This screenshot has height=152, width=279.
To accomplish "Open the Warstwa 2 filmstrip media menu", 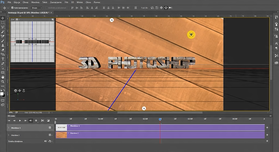I will 51,135.
